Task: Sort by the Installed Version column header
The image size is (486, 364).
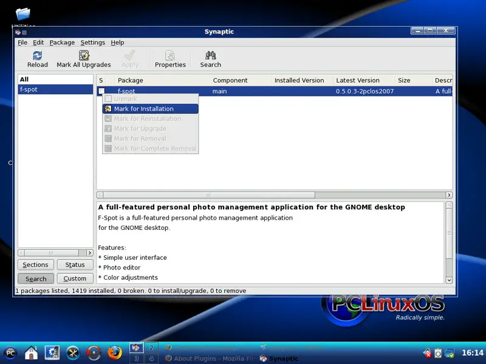Action: pyautogui.click(x=302, y=80)
